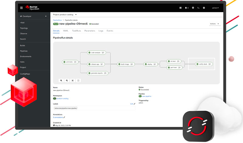This screenshot has width=243, height=143.
Task: Expand the admin user menu
Action: pyautogui.click(x=215, y=8)
